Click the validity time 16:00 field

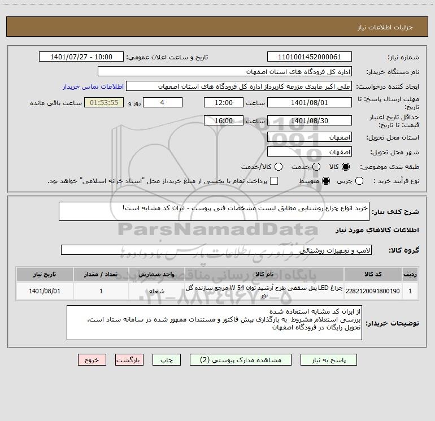[224, 120]
